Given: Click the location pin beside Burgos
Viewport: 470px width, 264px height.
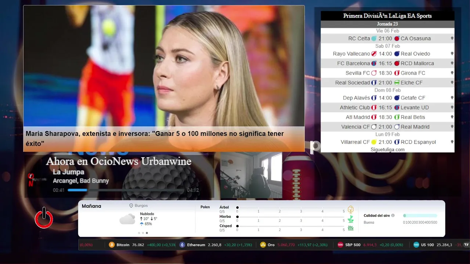Looking at the screenshot, I should click(131, 206).
